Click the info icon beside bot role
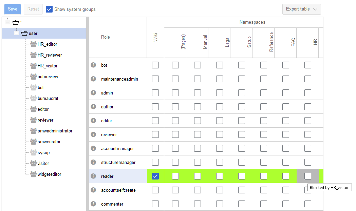Screen dimensions: 356x211 93,65
